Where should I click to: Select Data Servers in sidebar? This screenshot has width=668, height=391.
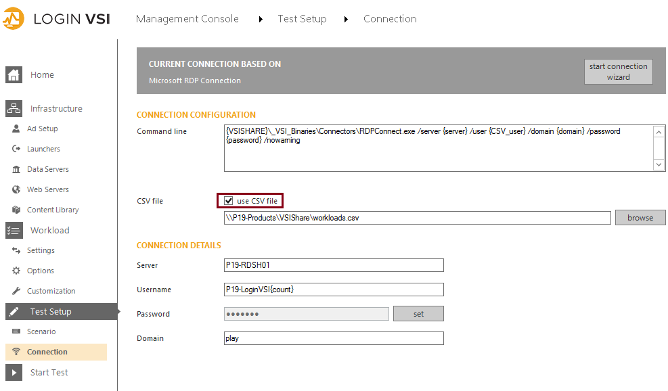pos(47,169)
